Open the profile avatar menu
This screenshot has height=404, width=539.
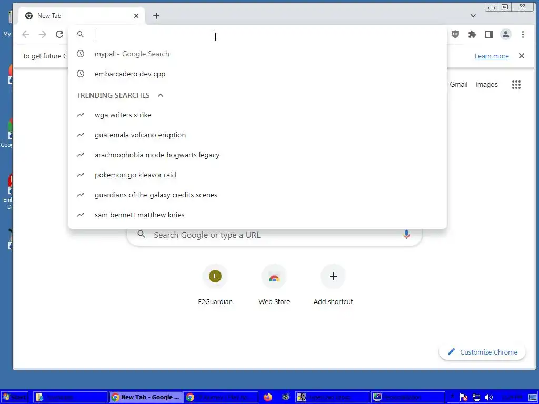pyautogui.click(x=506, y=34)
